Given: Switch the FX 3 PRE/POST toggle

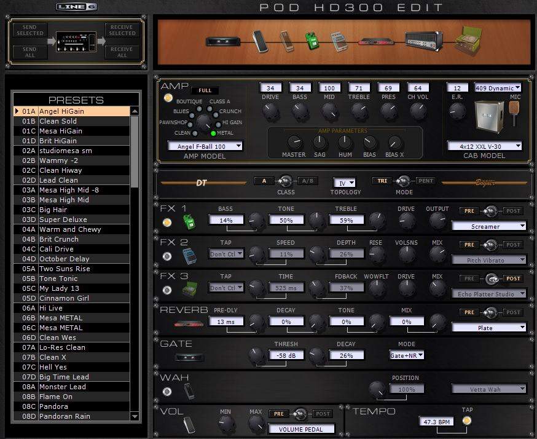Looking at the screenshot, I should 491,279.
